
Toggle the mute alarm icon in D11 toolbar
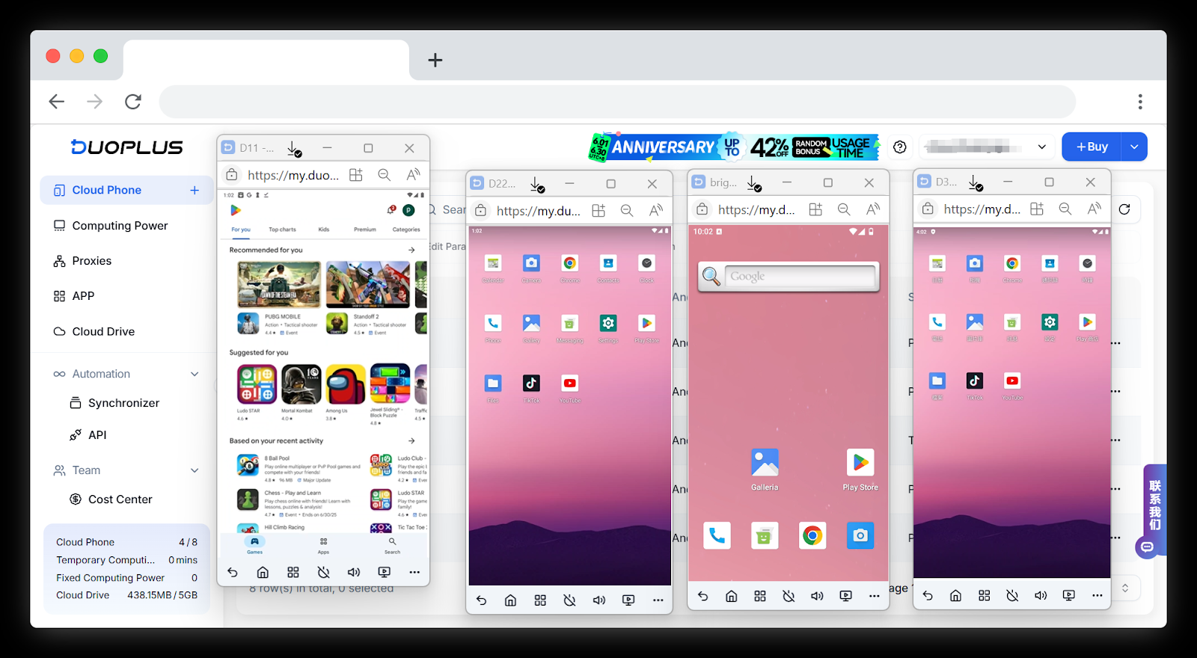(323, 572)
